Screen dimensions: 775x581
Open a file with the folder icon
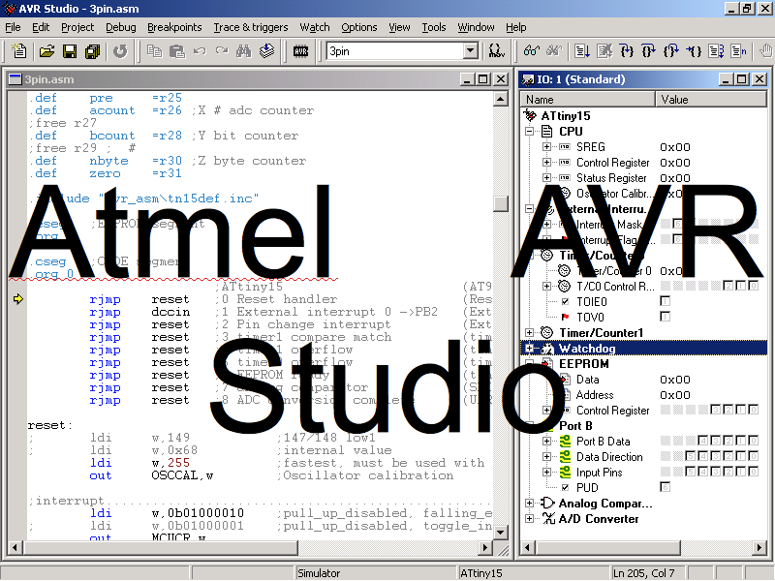pos(46,50)
